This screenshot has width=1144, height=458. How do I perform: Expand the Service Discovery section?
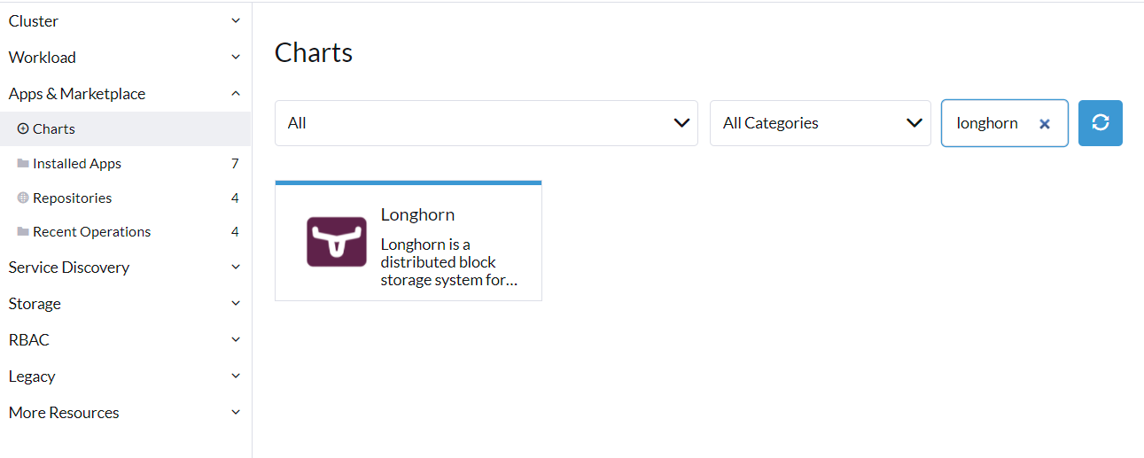(x=236, y=268)
